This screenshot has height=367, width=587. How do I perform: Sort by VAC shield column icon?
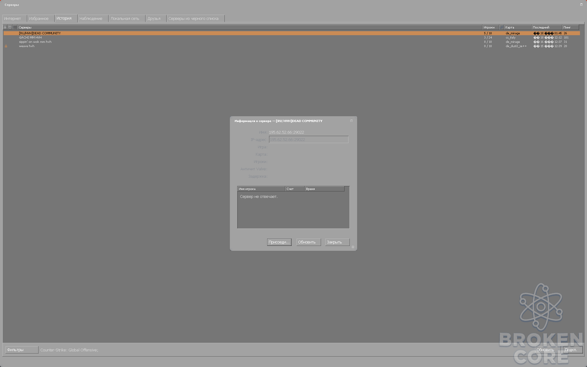point(10,27)
